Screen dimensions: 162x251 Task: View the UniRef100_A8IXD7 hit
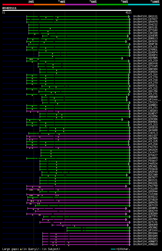coord(145,136)
